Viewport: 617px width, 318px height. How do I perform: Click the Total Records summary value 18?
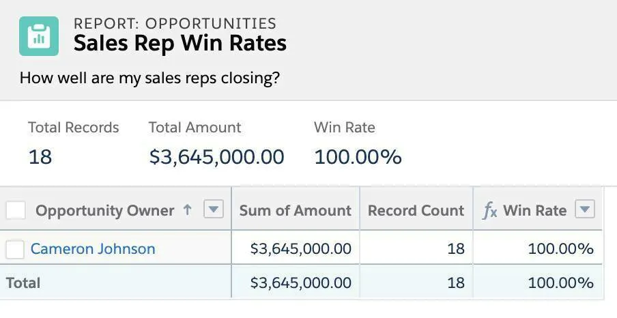pyautogui.click(x=40, y=157)
